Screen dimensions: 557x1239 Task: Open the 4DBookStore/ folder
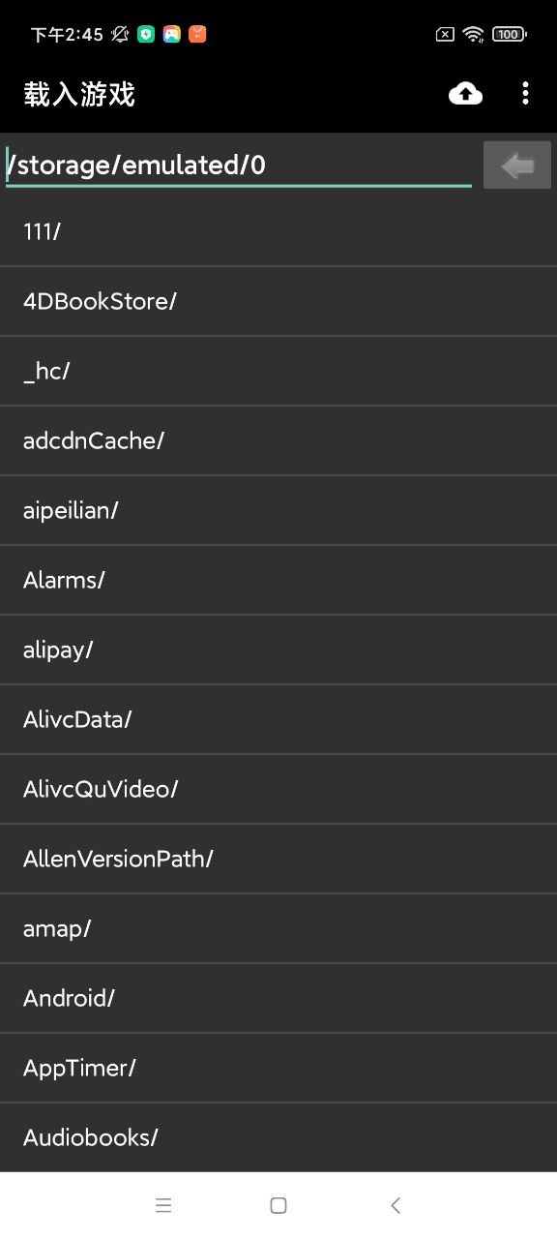tap(278, 302)
